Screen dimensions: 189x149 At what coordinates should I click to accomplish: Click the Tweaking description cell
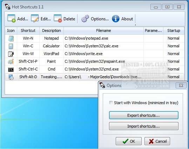pos(52,77)
